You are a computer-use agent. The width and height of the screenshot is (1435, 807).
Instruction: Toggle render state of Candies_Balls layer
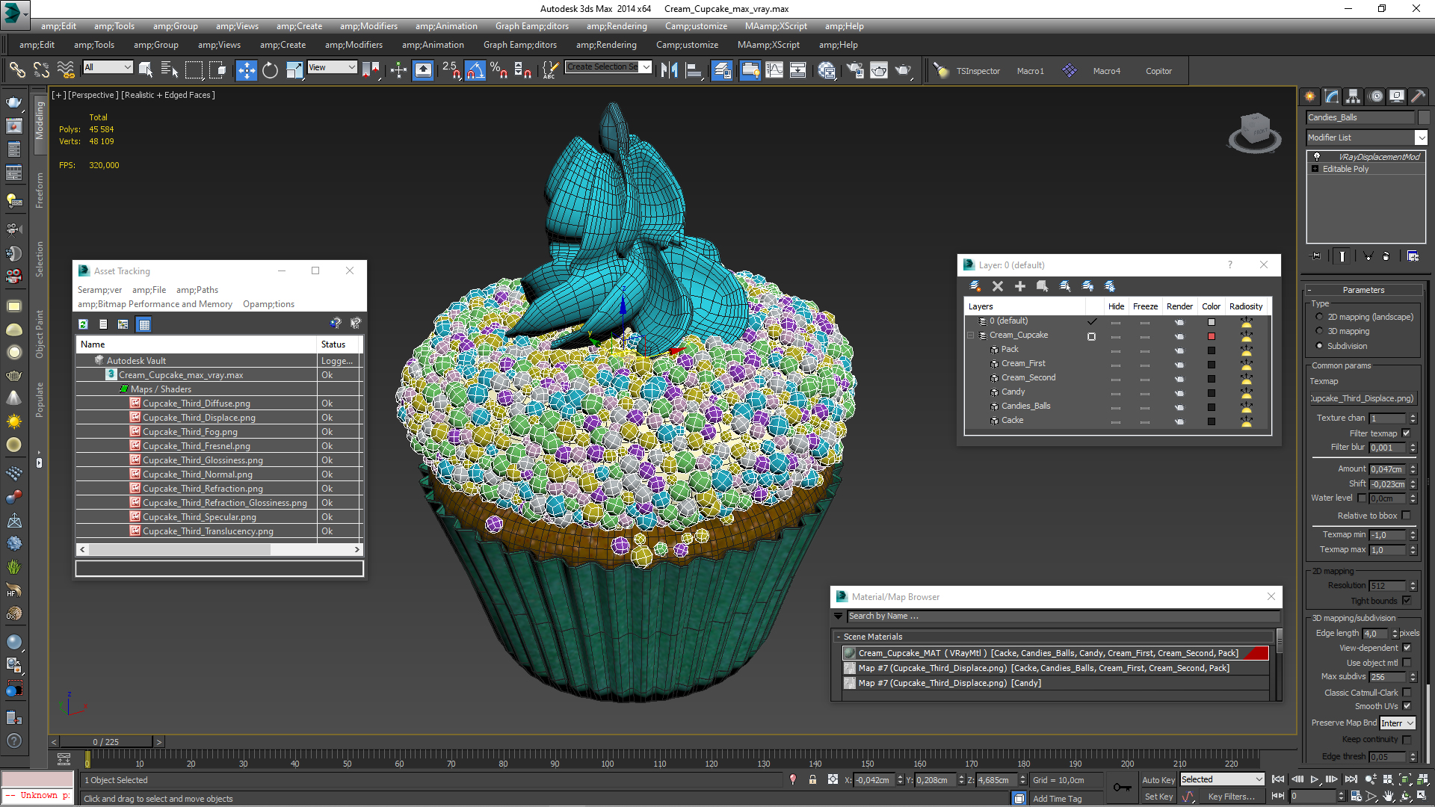(x=1179, y=405)
